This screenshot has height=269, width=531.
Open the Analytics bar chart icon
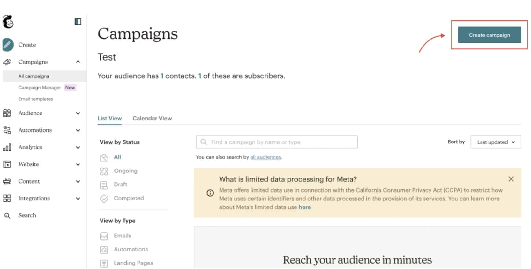tap(7, 147)
